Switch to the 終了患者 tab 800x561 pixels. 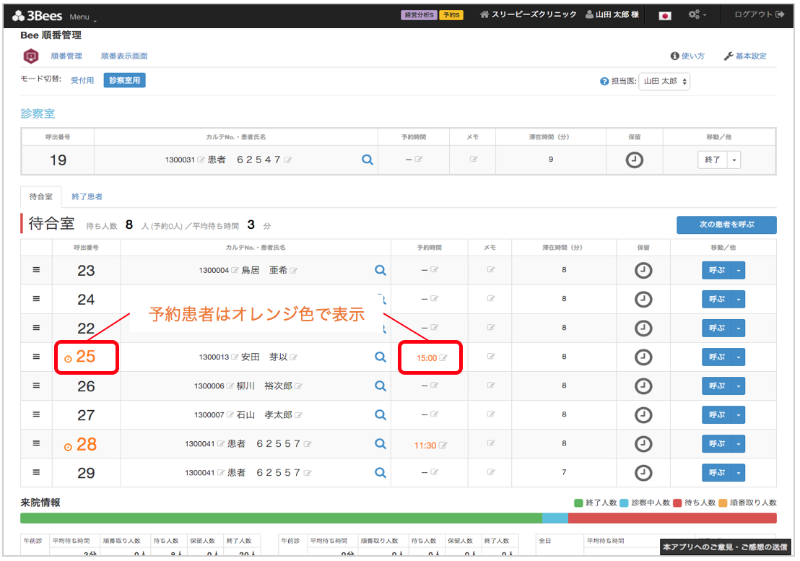click(87, 197)
